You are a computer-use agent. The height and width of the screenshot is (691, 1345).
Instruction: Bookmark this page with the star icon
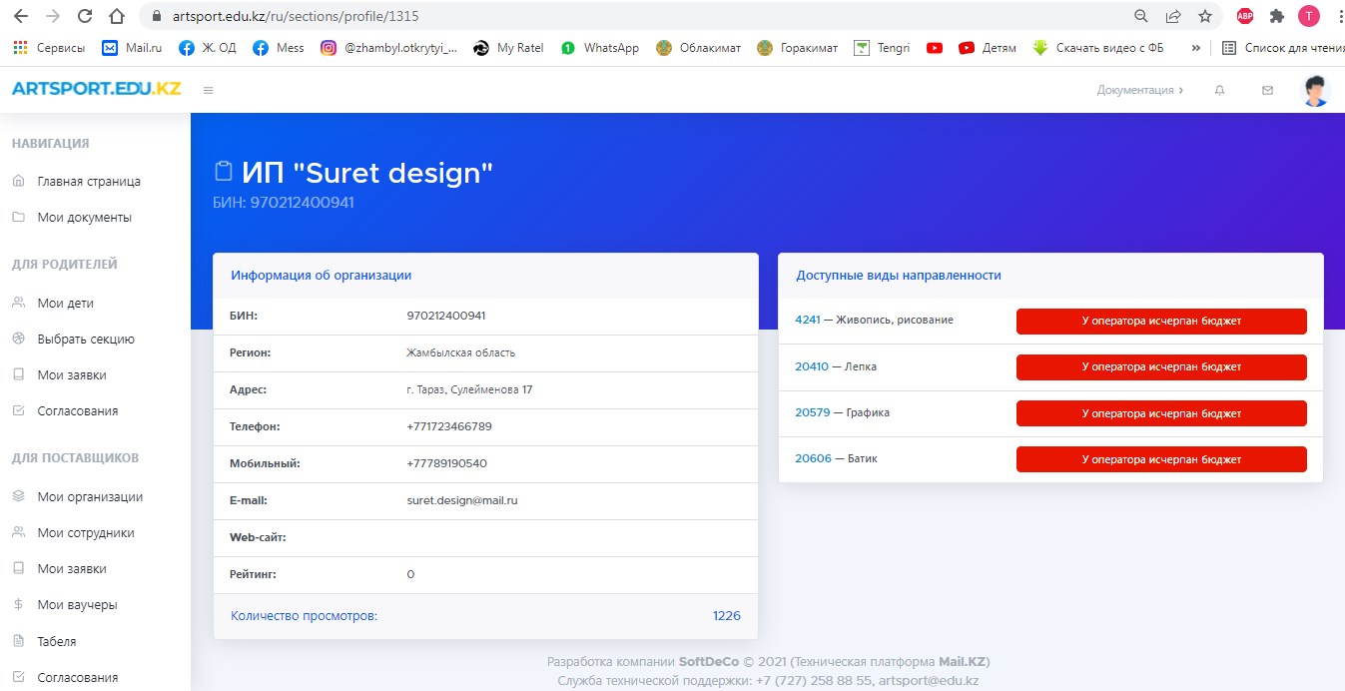[1204, 17]
